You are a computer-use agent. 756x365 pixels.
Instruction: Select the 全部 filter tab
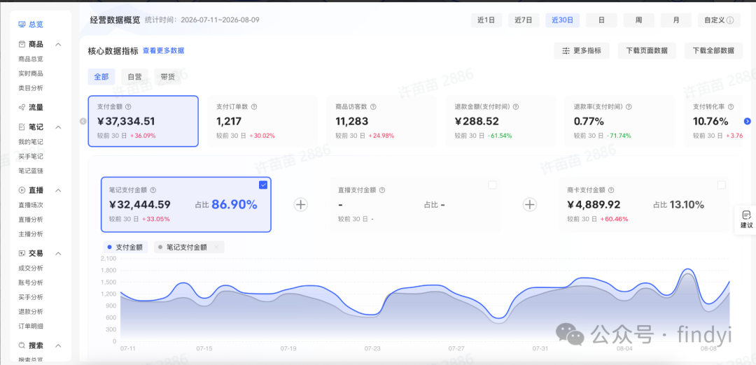101,76
